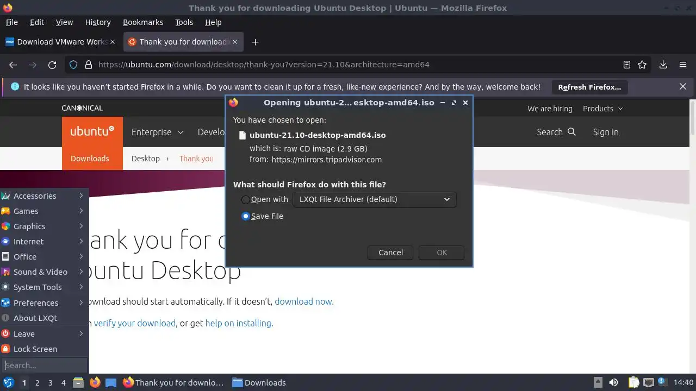
Task: Open the History menu
Action: click(x=98, y=22)
